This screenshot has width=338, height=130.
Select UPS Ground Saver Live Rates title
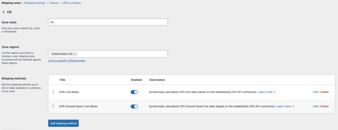tap(78, 106)
